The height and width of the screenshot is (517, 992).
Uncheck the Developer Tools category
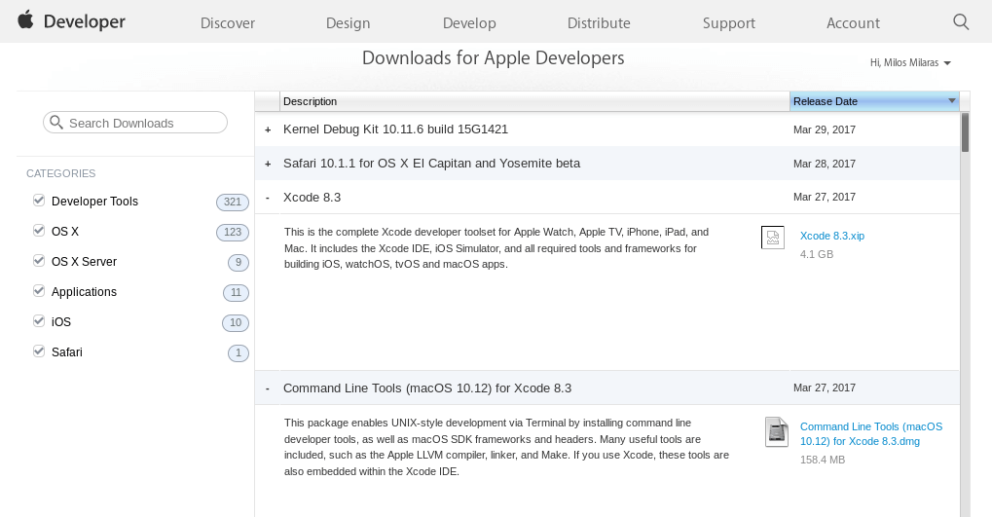39,200
